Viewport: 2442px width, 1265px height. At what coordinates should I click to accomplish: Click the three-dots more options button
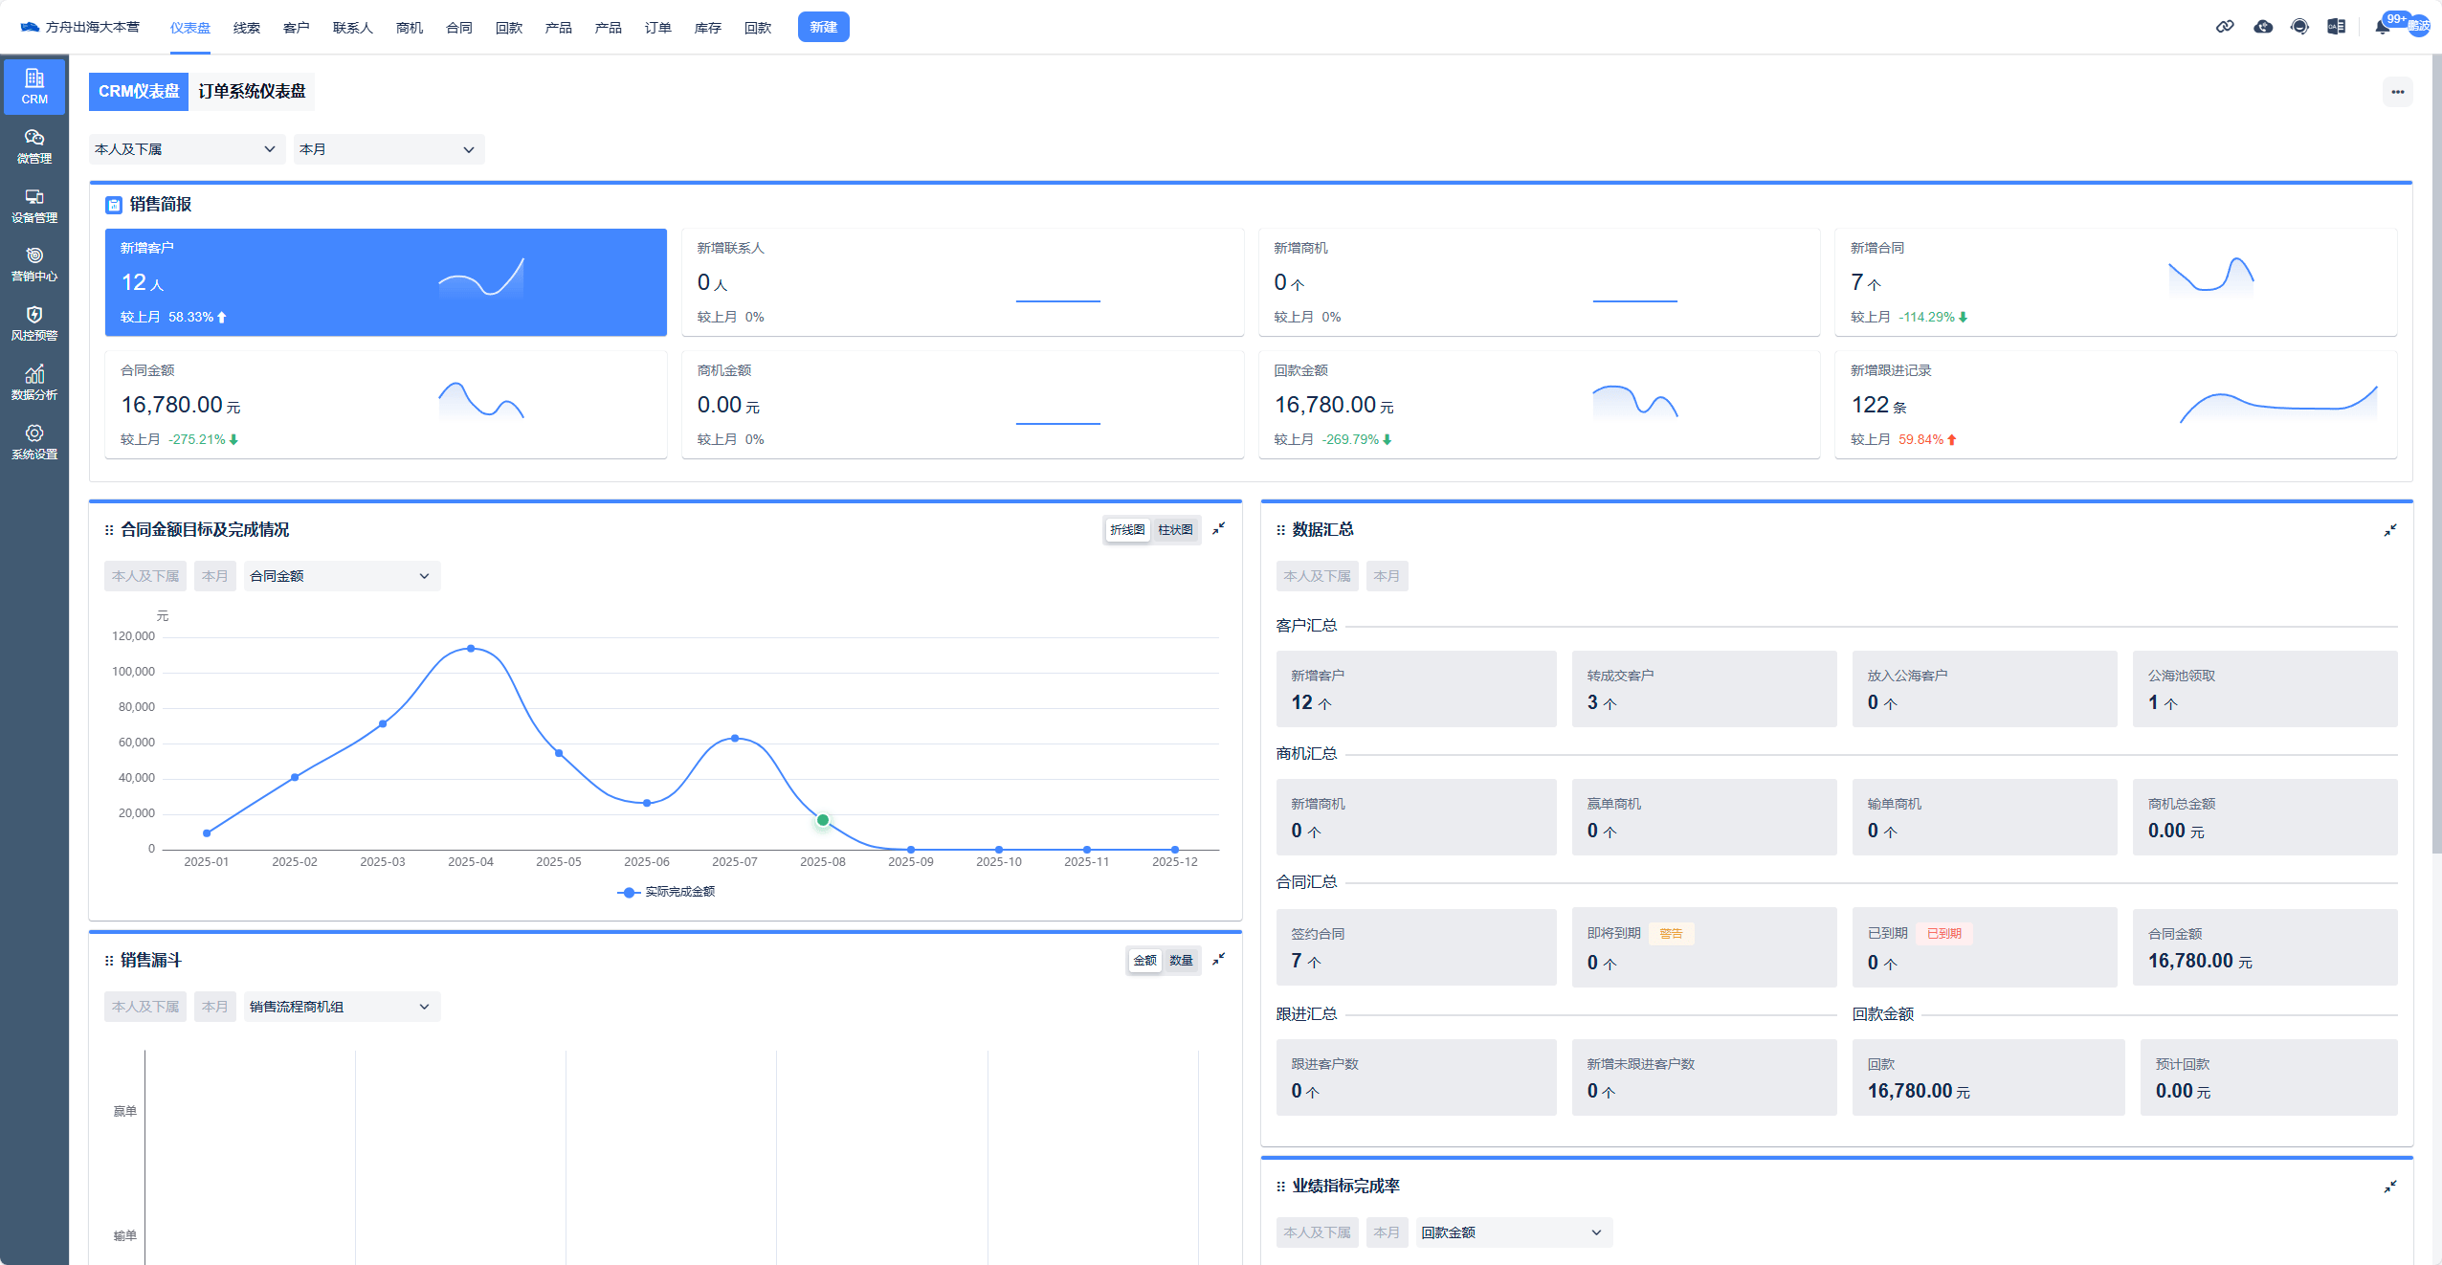(x=2397, y=92)
